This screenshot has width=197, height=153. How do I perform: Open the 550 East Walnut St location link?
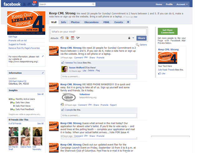coord(17,81)
